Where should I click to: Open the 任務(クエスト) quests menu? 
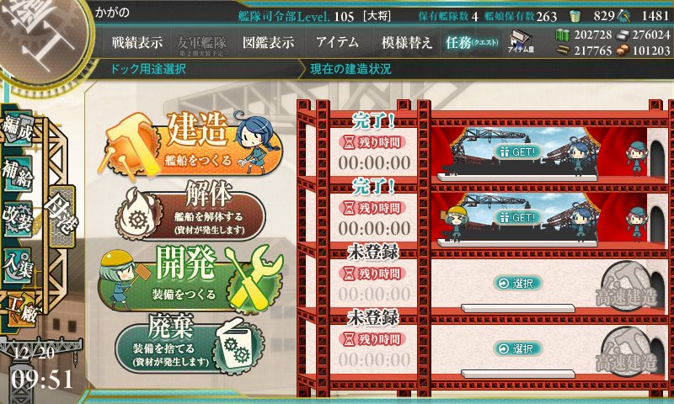472,42
